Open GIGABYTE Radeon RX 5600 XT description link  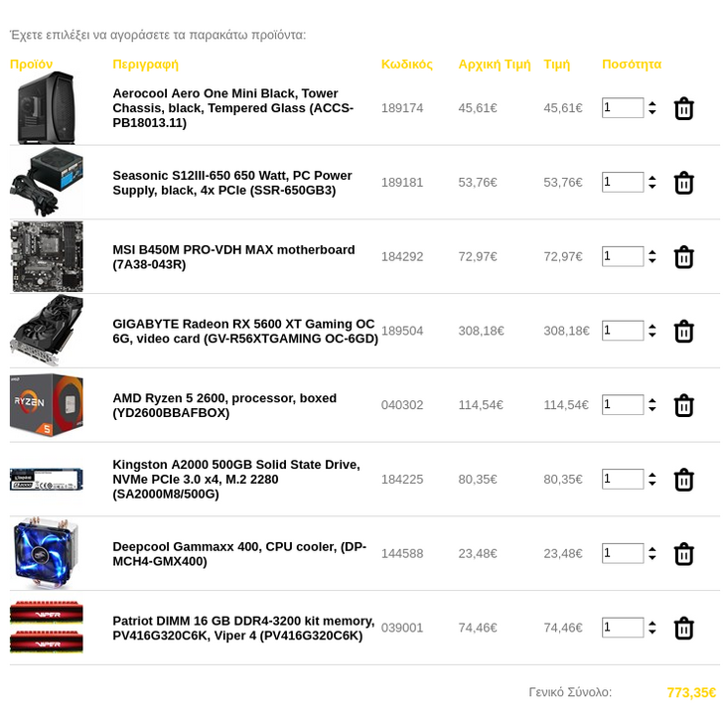point(245,331)
